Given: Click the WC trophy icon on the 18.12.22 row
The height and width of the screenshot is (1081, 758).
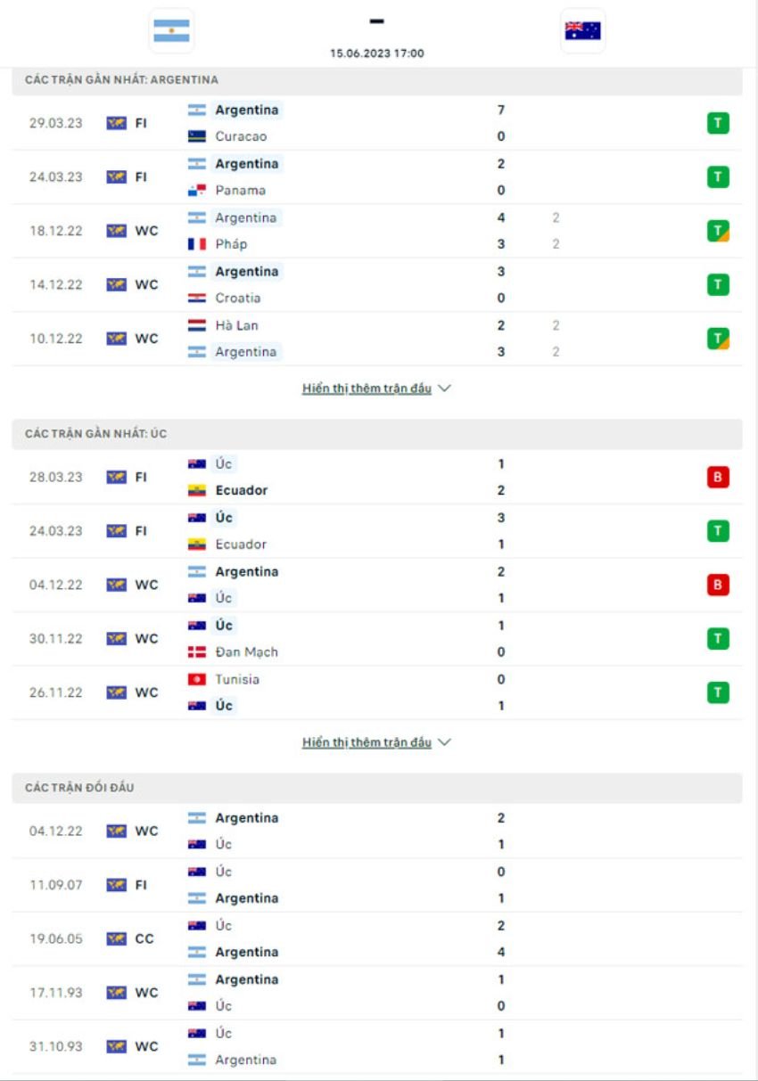Looking at the screenshot, I should click(115, 230).
